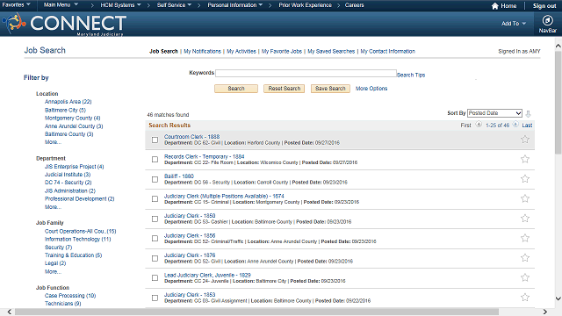This screenshot has width=562, height=316.
Task: Click the CONNECT Maryland Judiciary logo
Action: (64, 24)
